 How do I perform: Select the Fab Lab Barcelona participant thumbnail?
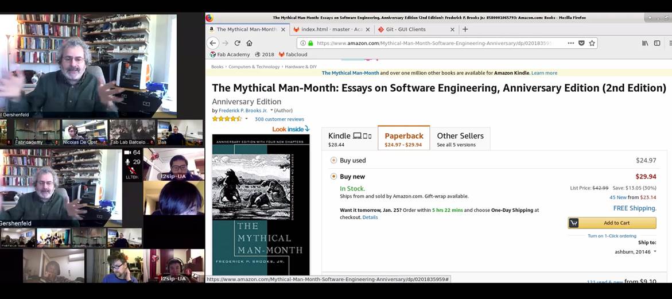(132, 132)
